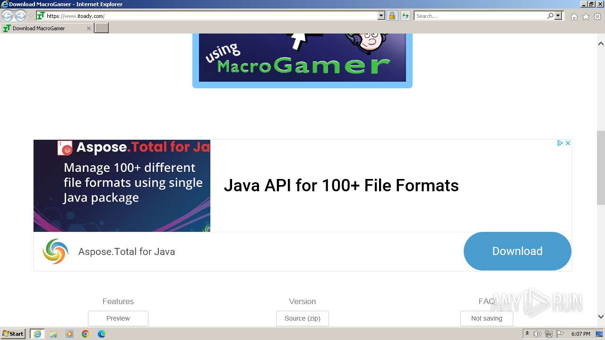
Task: Click the Aspose swirl logo
Action: (x=55, y=251)
